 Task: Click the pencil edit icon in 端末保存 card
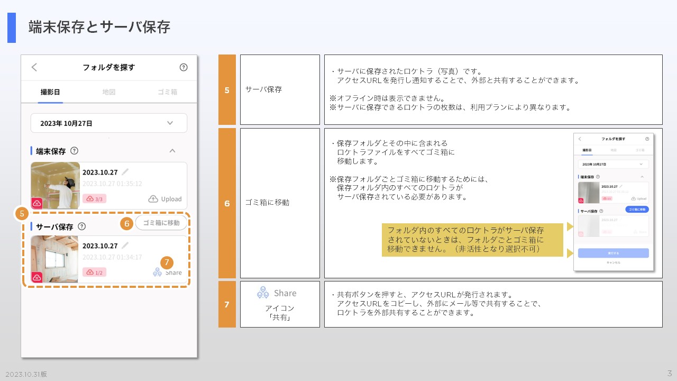click(x=125, y=172)
